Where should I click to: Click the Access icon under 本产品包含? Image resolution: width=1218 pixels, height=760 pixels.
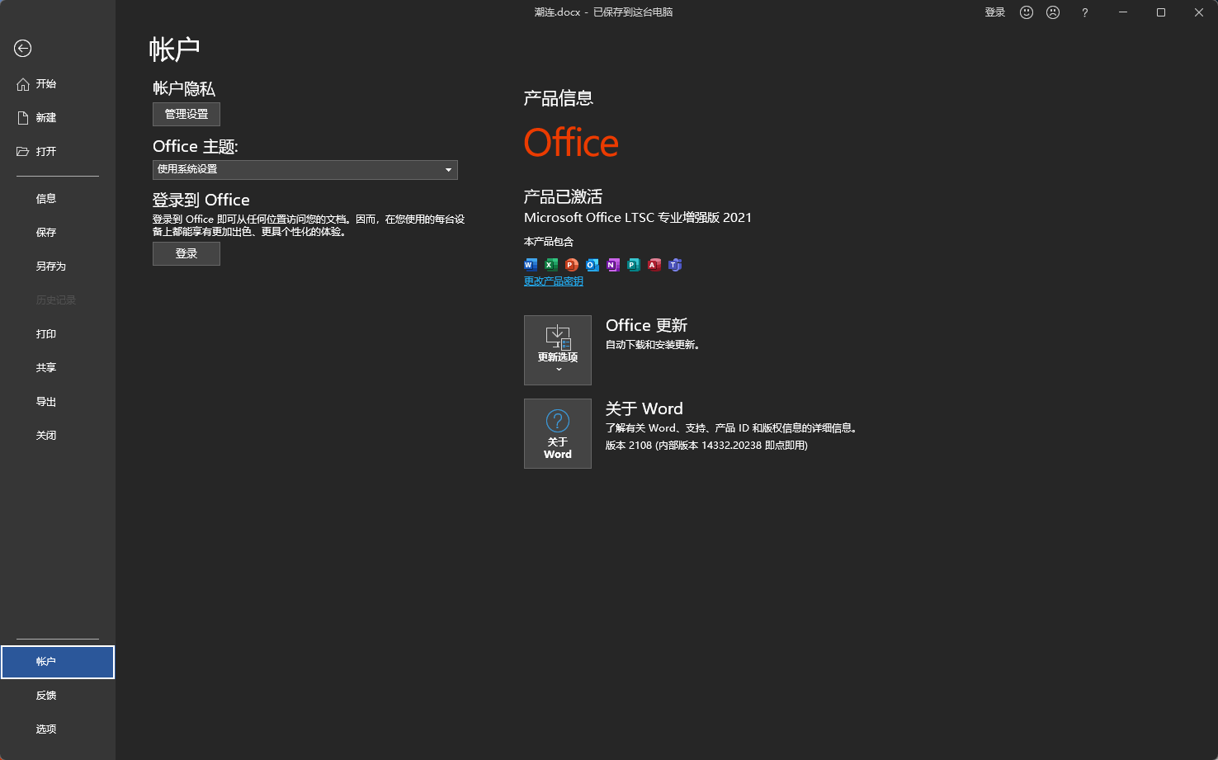(654, 265)
